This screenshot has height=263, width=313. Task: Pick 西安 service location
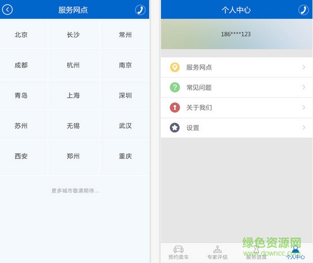(x=21, y=156)
